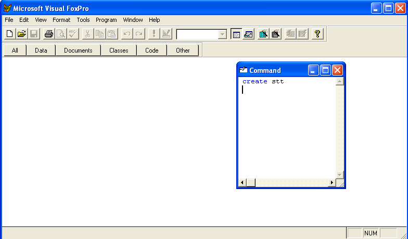Viewport: 408px width, 239px height.
Task: Launch the Form wizard icon
Action: [263, 34]
